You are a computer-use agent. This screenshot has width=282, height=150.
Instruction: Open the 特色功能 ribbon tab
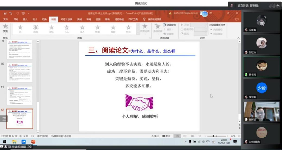coord(119,19)
